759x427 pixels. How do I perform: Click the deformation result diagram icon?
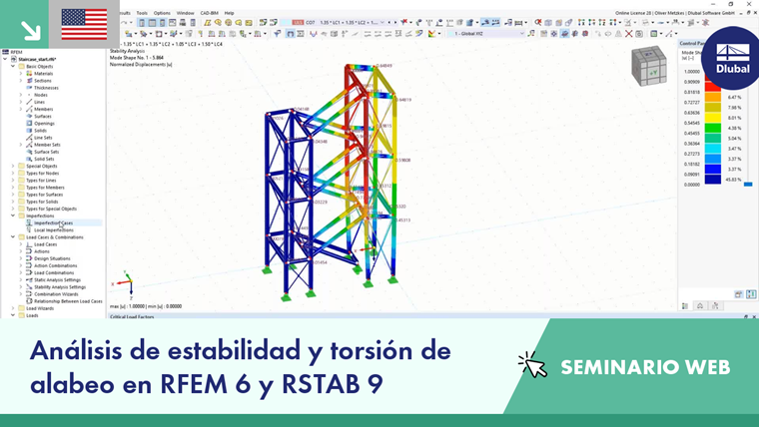tap(313, 34)
